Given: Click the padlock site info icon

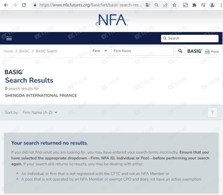Looking at the screenshot, I should pos(35,5).
